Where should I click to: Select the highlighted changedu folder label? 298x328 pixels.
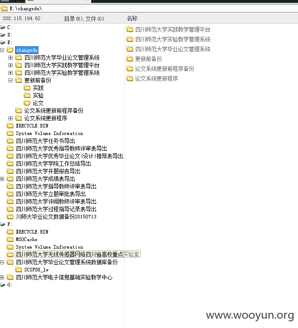27,50
